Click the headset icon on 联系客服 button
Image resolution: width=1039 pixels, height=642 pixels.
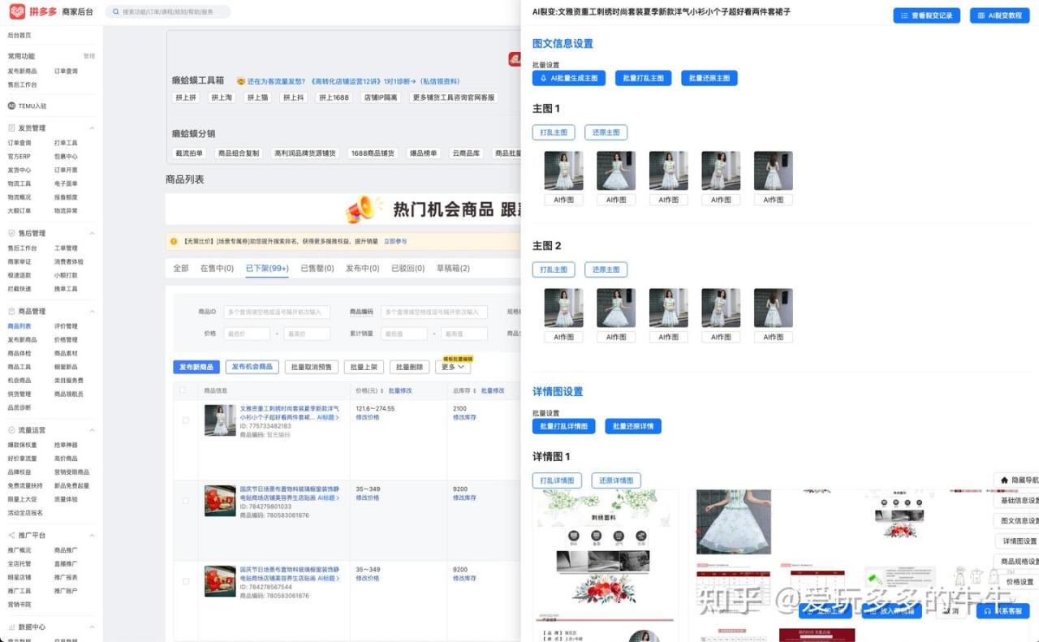(987, 611)
